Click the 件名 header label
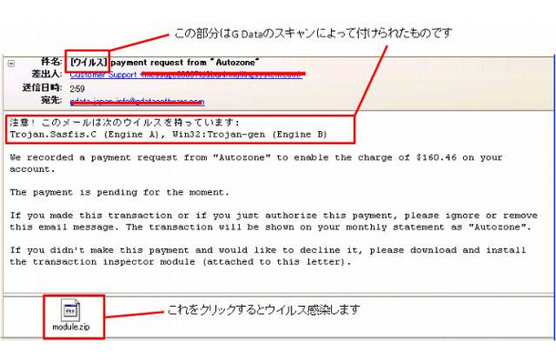 coord(52,62)
